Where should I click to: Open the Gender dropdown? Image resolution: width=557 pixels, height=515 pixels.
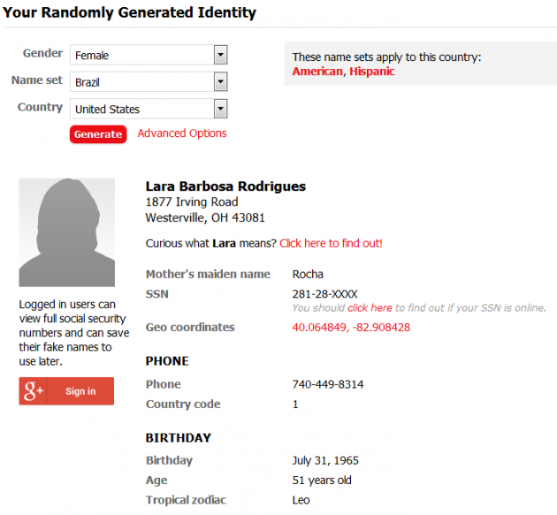149,55
